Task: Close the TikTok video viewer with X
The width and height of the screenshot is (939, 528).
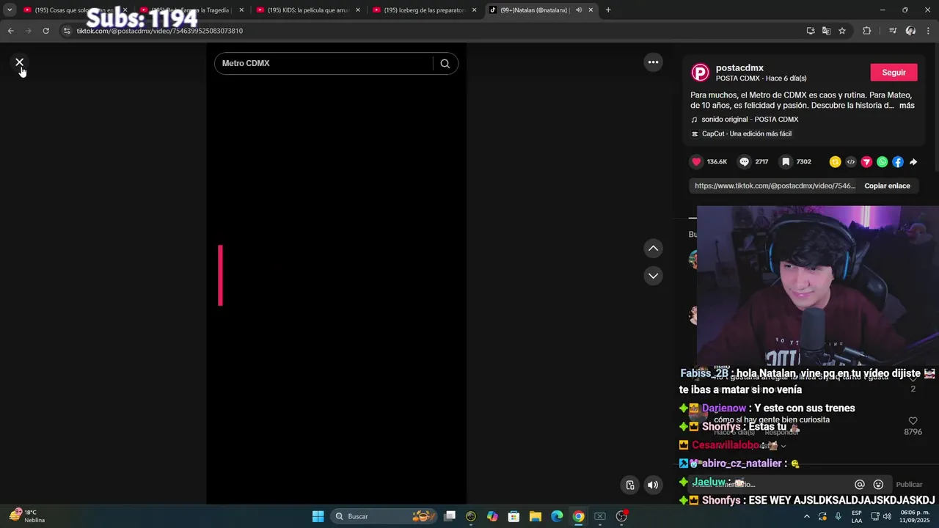Action: pos(20,62)
